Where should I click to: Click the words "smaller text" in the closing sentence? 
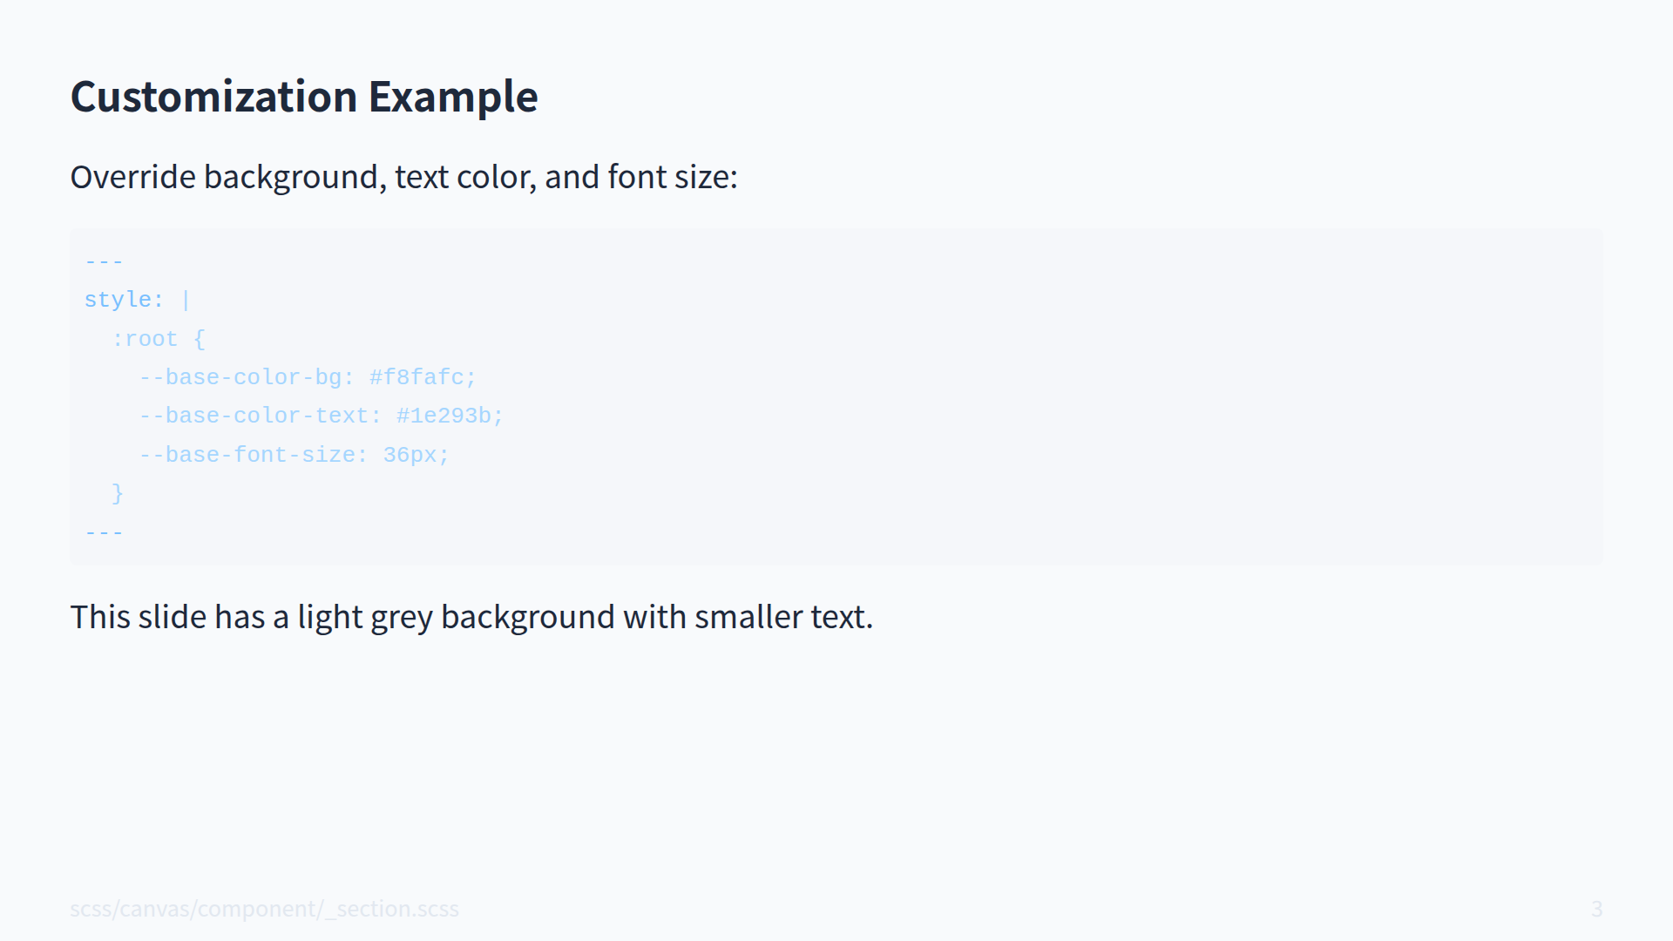(x=782, y=617)
